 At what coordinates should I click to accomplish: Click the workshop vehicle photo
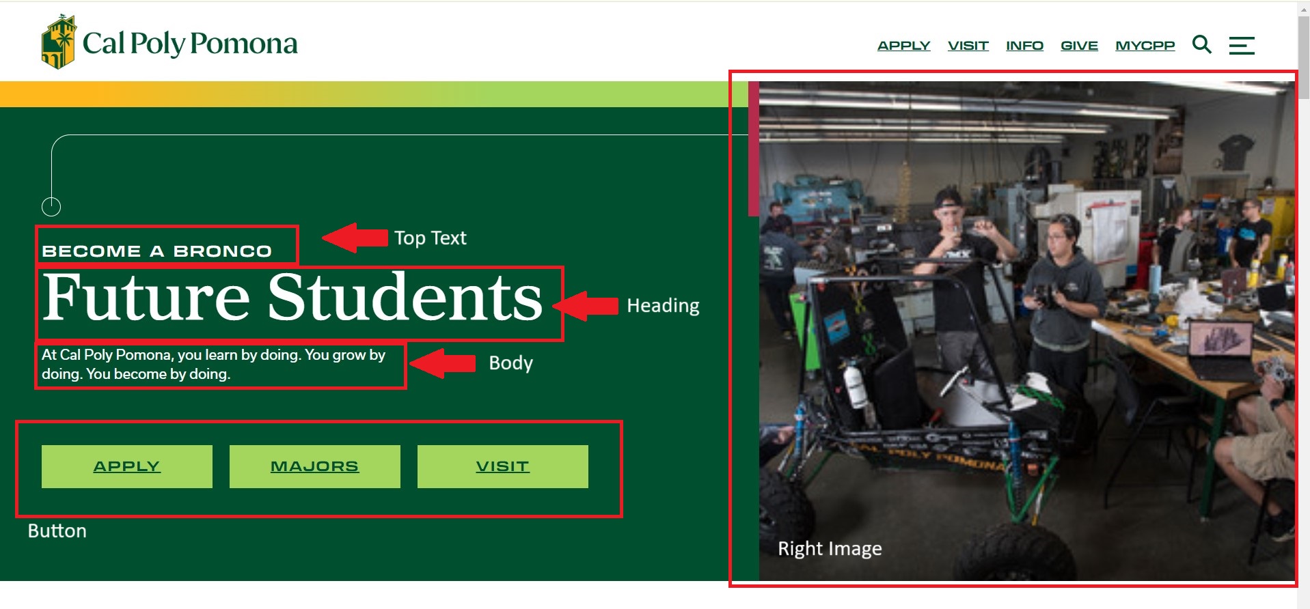1026,331
